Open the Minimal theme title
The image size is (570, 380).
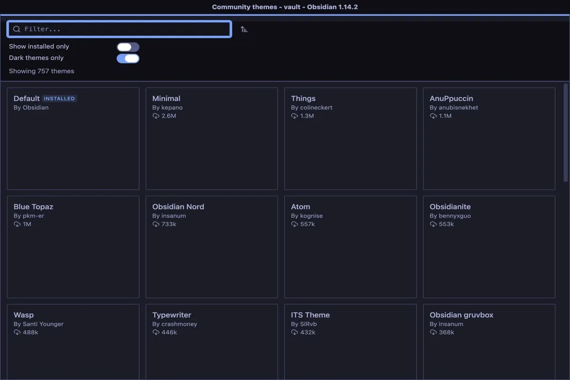point(166,98)
